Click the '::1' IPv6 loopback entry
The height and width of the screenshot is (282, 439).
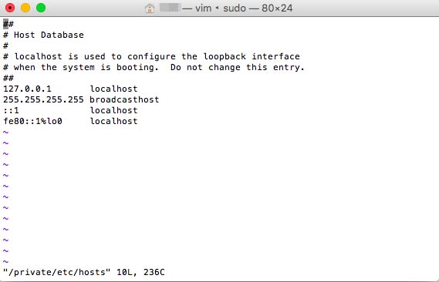[x=12, y=110]
